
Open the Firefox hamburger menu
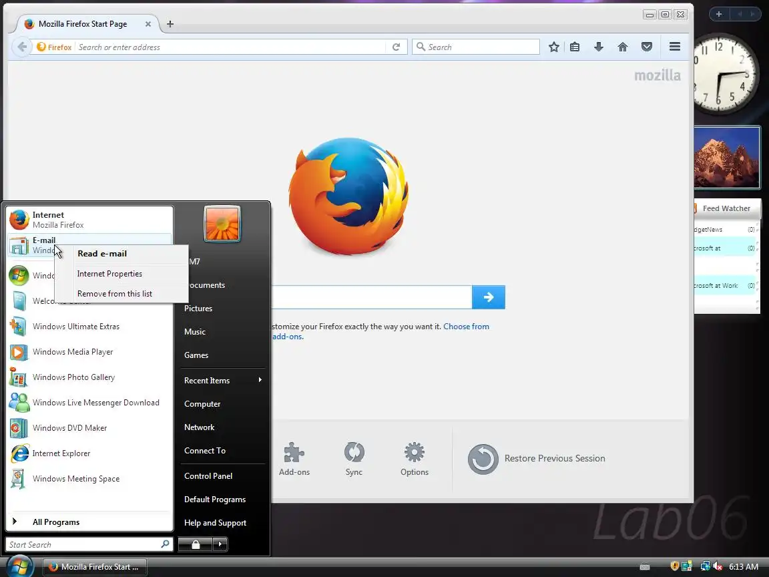click(675, 47)
